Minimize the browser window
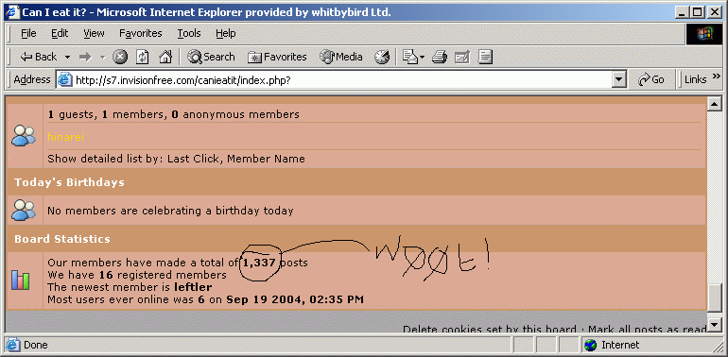Image resolution: width=728 pixels, height=357 pixels. click(x=683, y=13)
